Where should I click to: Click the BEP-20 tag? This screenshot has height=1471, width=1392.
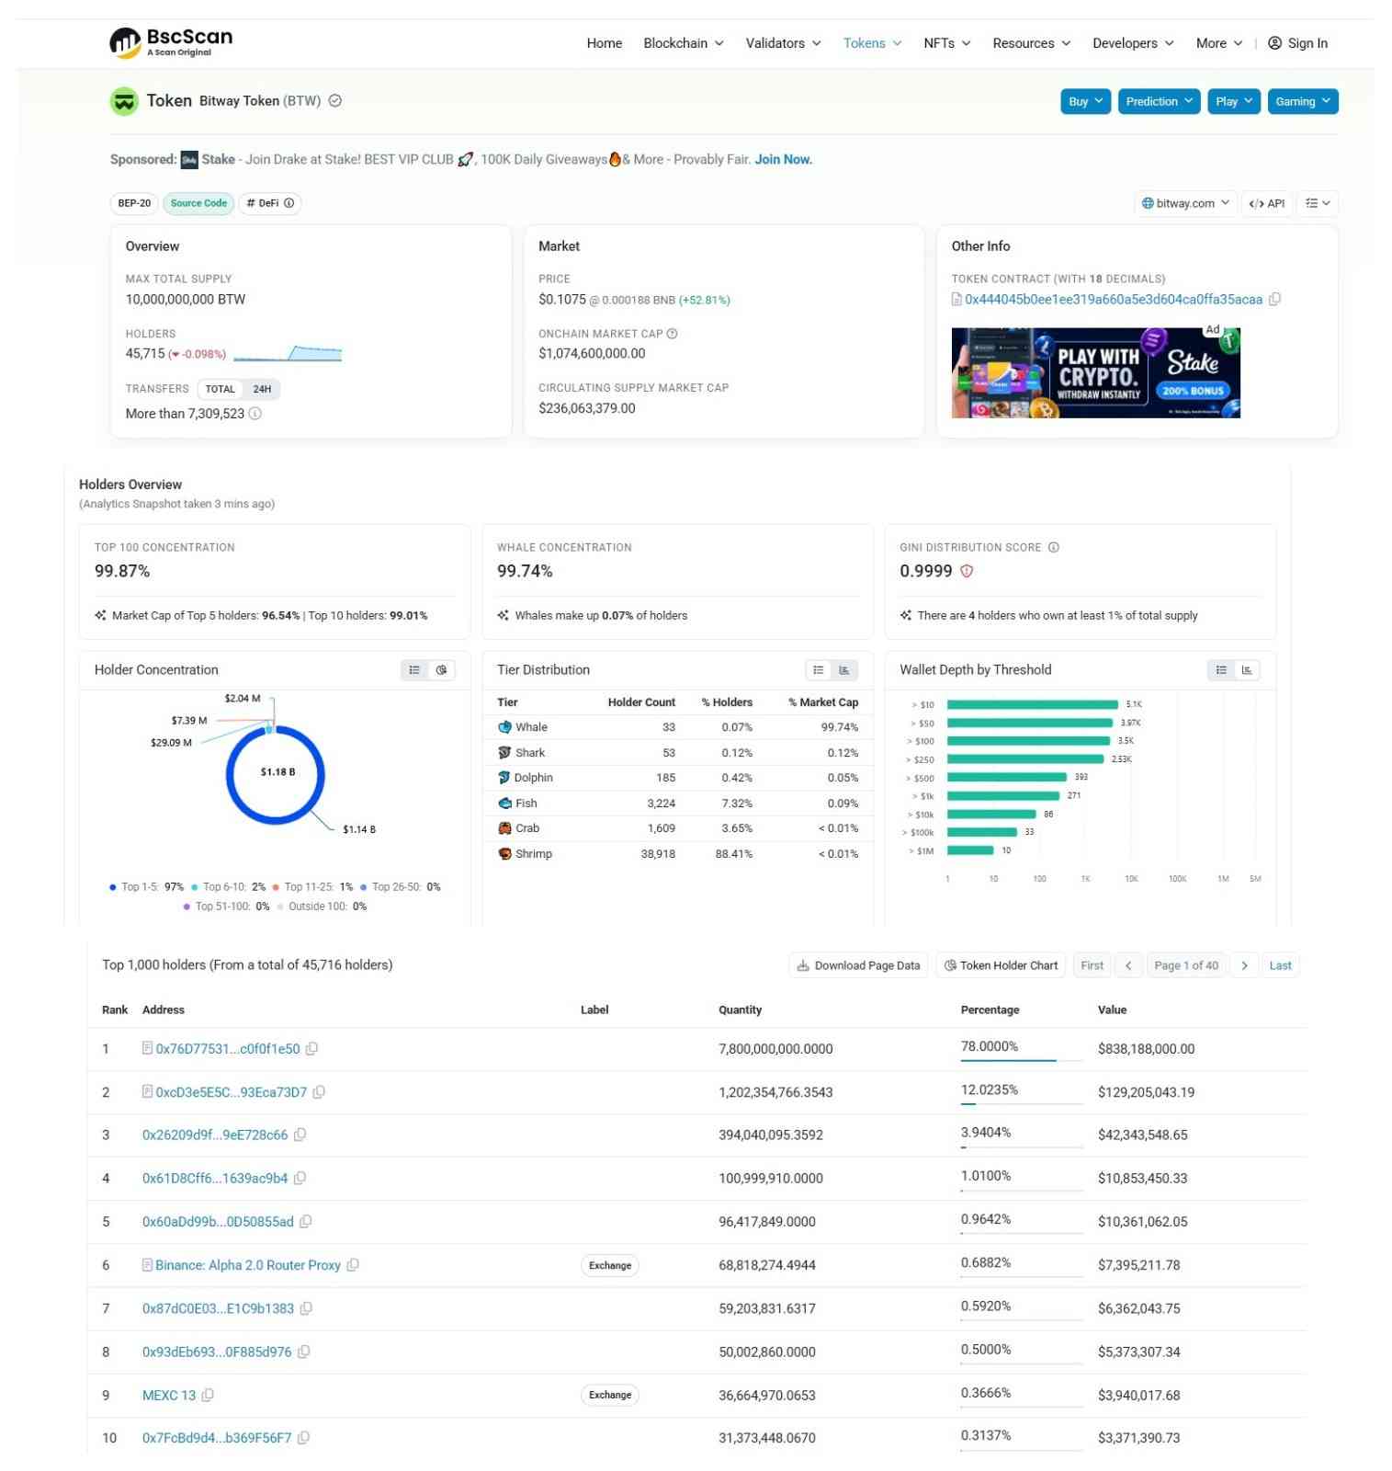(134, 204)
